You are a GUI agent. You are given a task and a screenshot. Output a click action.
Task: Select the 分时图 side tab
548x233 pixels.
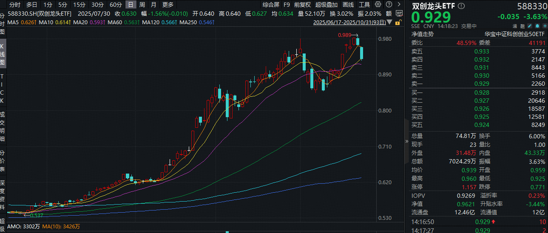point(3,24)
